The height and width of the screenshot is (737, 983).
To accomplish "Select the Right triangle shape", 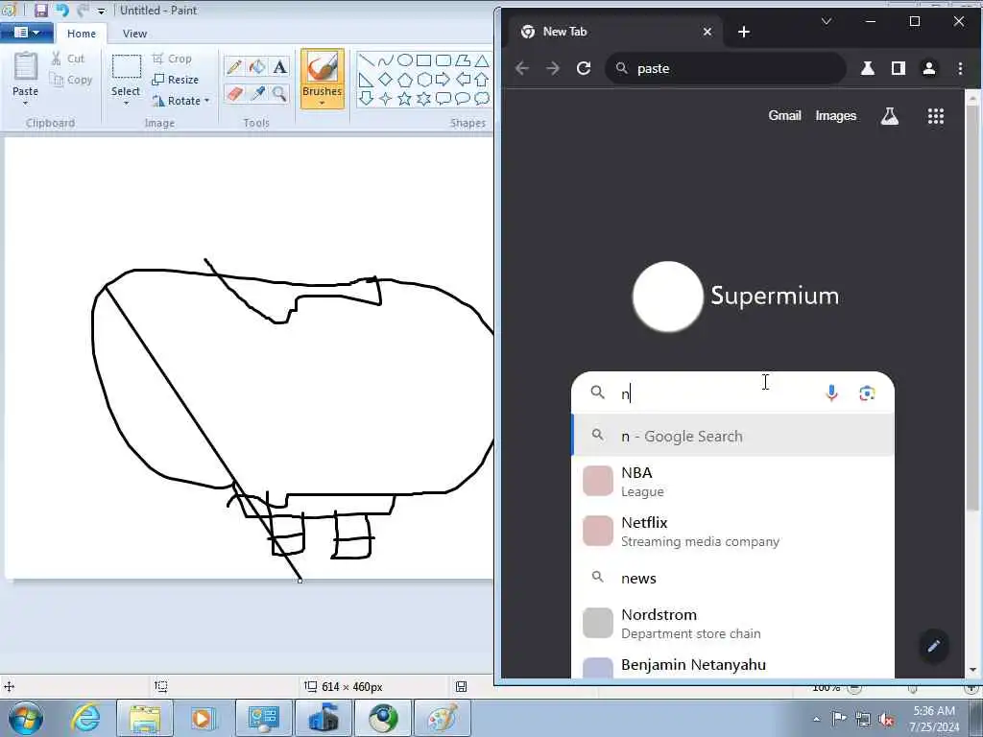I will coord(367,80).
